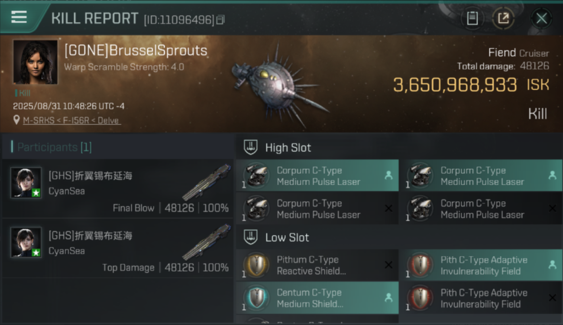The image size is (563, 325).
Task: Open Final Blow participant CyanSea portrait
Action: [x=26, y=182]
